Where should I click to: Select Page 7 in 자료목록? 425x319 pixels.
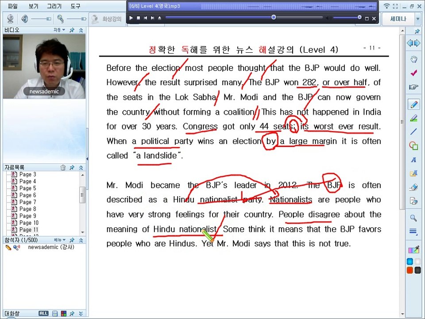click(x=27, y=202)
